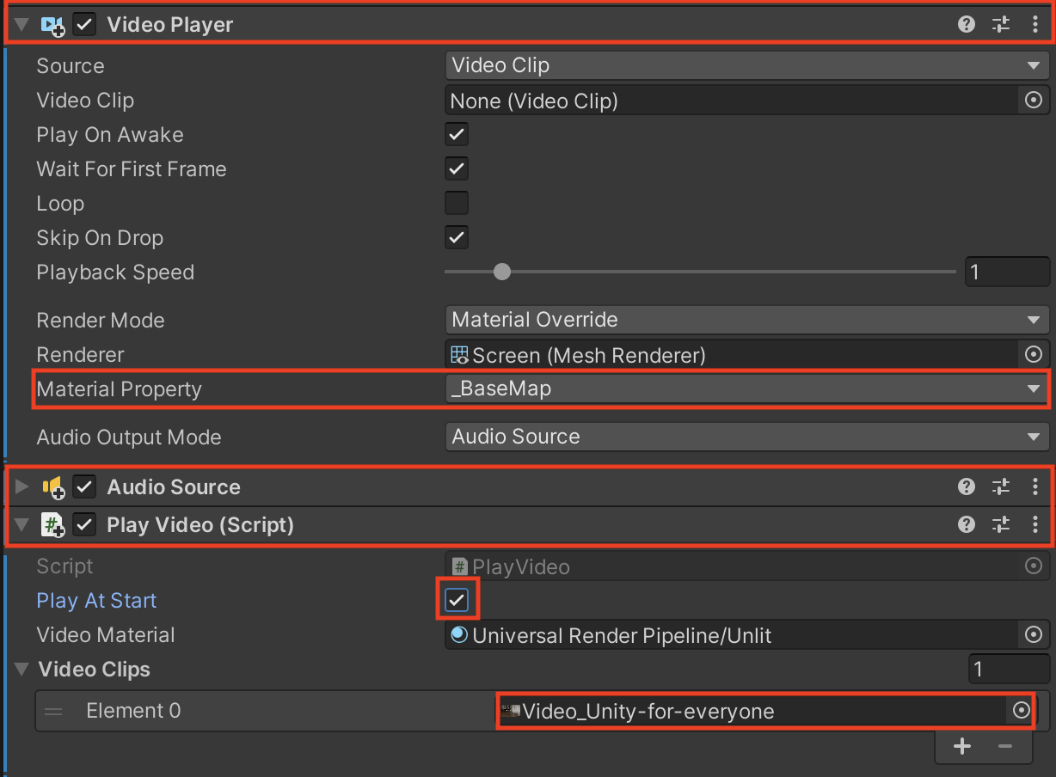Image resolution: width=1056 pixels, height=777 pixels.
Task: Click Element 0 object picker circle
Action: (1022, 711)
